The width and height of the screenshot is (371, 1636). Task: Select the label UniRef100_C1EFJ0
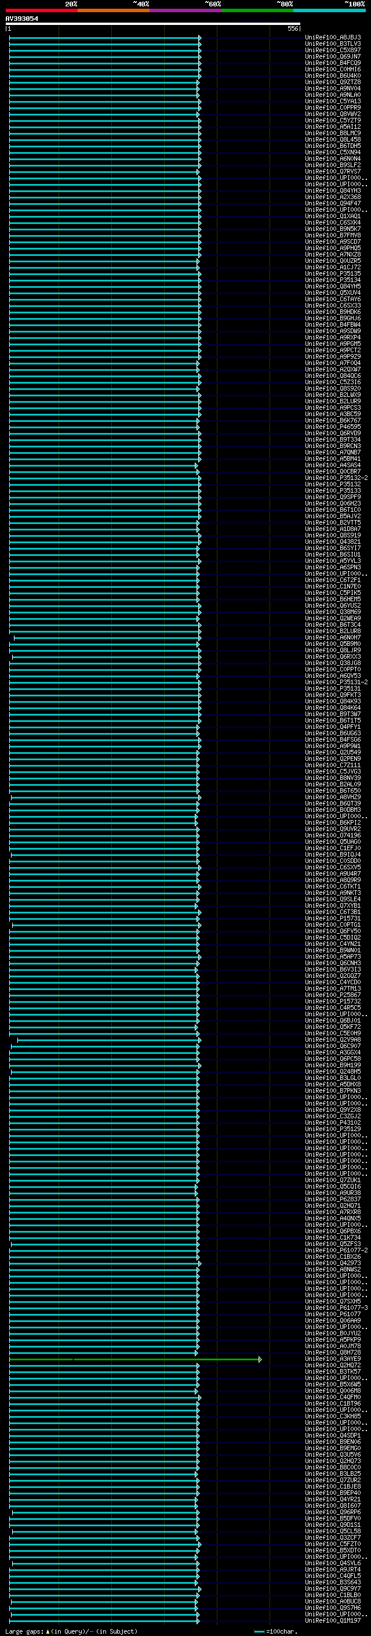[333, 848]
